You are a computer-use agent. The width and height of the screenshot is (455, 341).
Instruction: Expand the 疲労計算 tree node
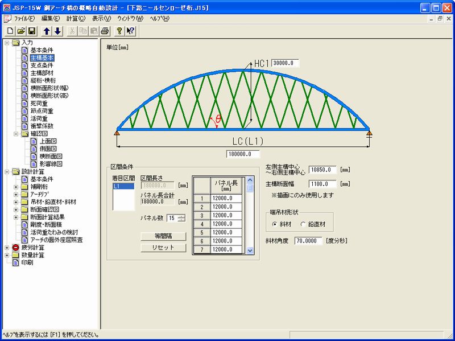pyautogui.click(x=7, y=248)
